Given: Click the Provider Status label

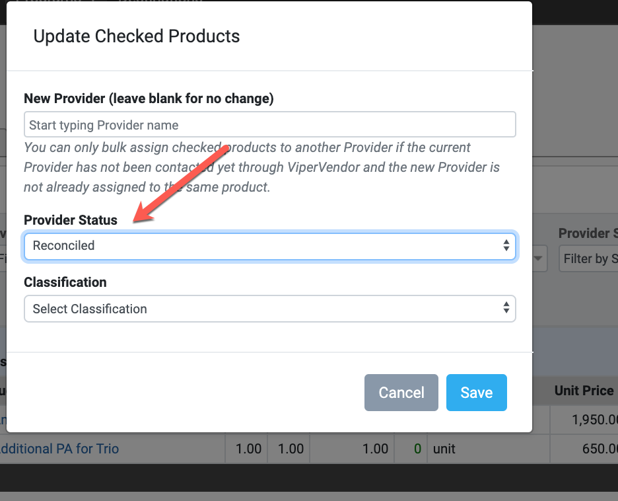Looking at the screenshot, I should click(x=71, y=219).
